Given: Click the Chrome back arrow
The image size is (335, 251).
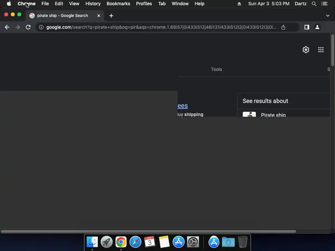Looking at the screenshot, I should (7, 27).
